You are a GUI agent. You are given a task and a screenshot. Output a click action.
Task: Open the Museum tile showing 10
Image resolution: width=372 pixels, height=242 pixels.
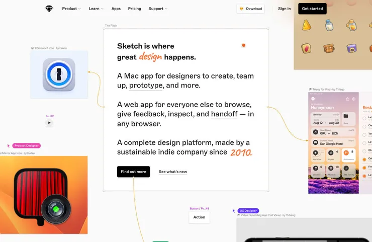pyautogui.click(x=333, y=171)
